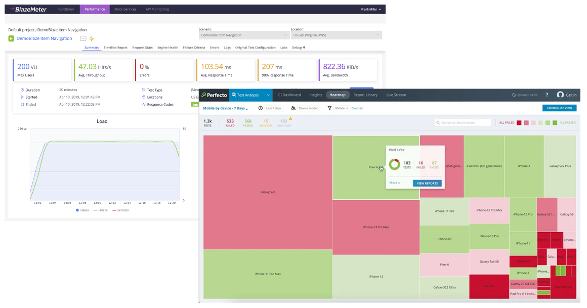Open the ellipsis options icon next to test name
Viewport: 587px width, 308px height.
[83, 38]
